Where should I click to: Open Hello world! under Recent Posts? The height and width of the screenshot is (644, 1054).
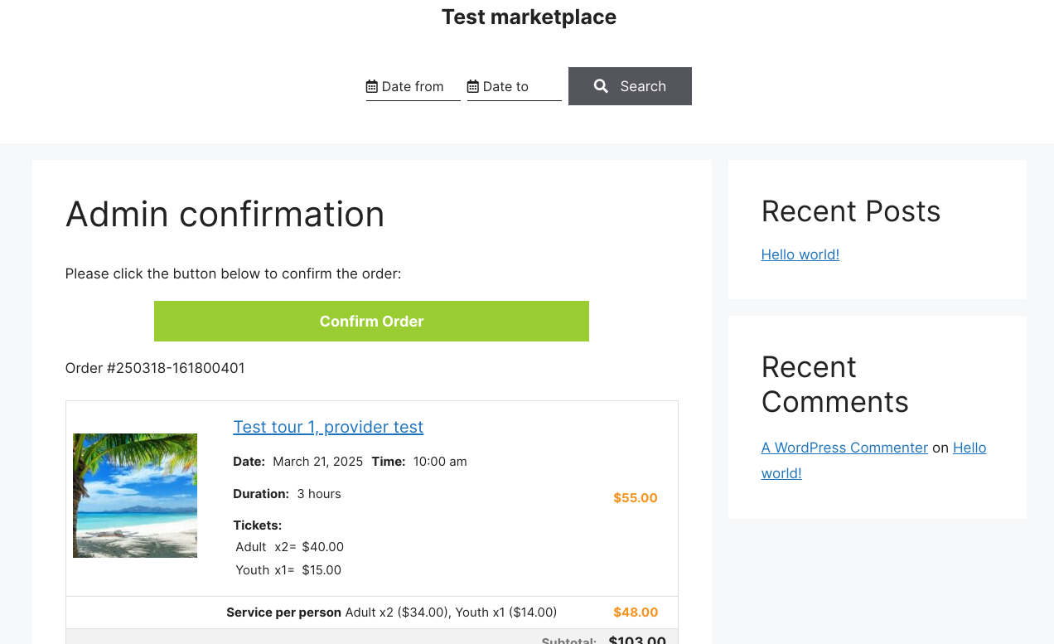(800, 254)
